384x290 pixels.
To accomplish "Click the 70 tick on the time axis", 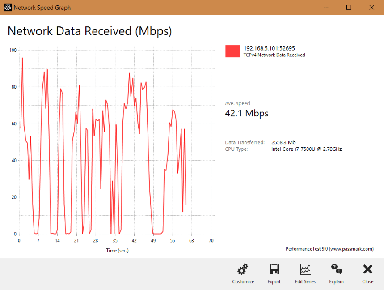I will coord(211,240).
